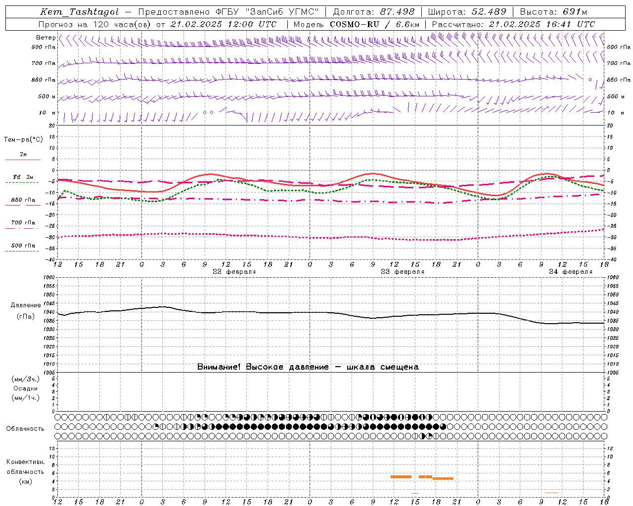The width and height of the screenshot is (633, 506).
Task: Click the Давление pressure axis title
Action: (x=26, y=305)
